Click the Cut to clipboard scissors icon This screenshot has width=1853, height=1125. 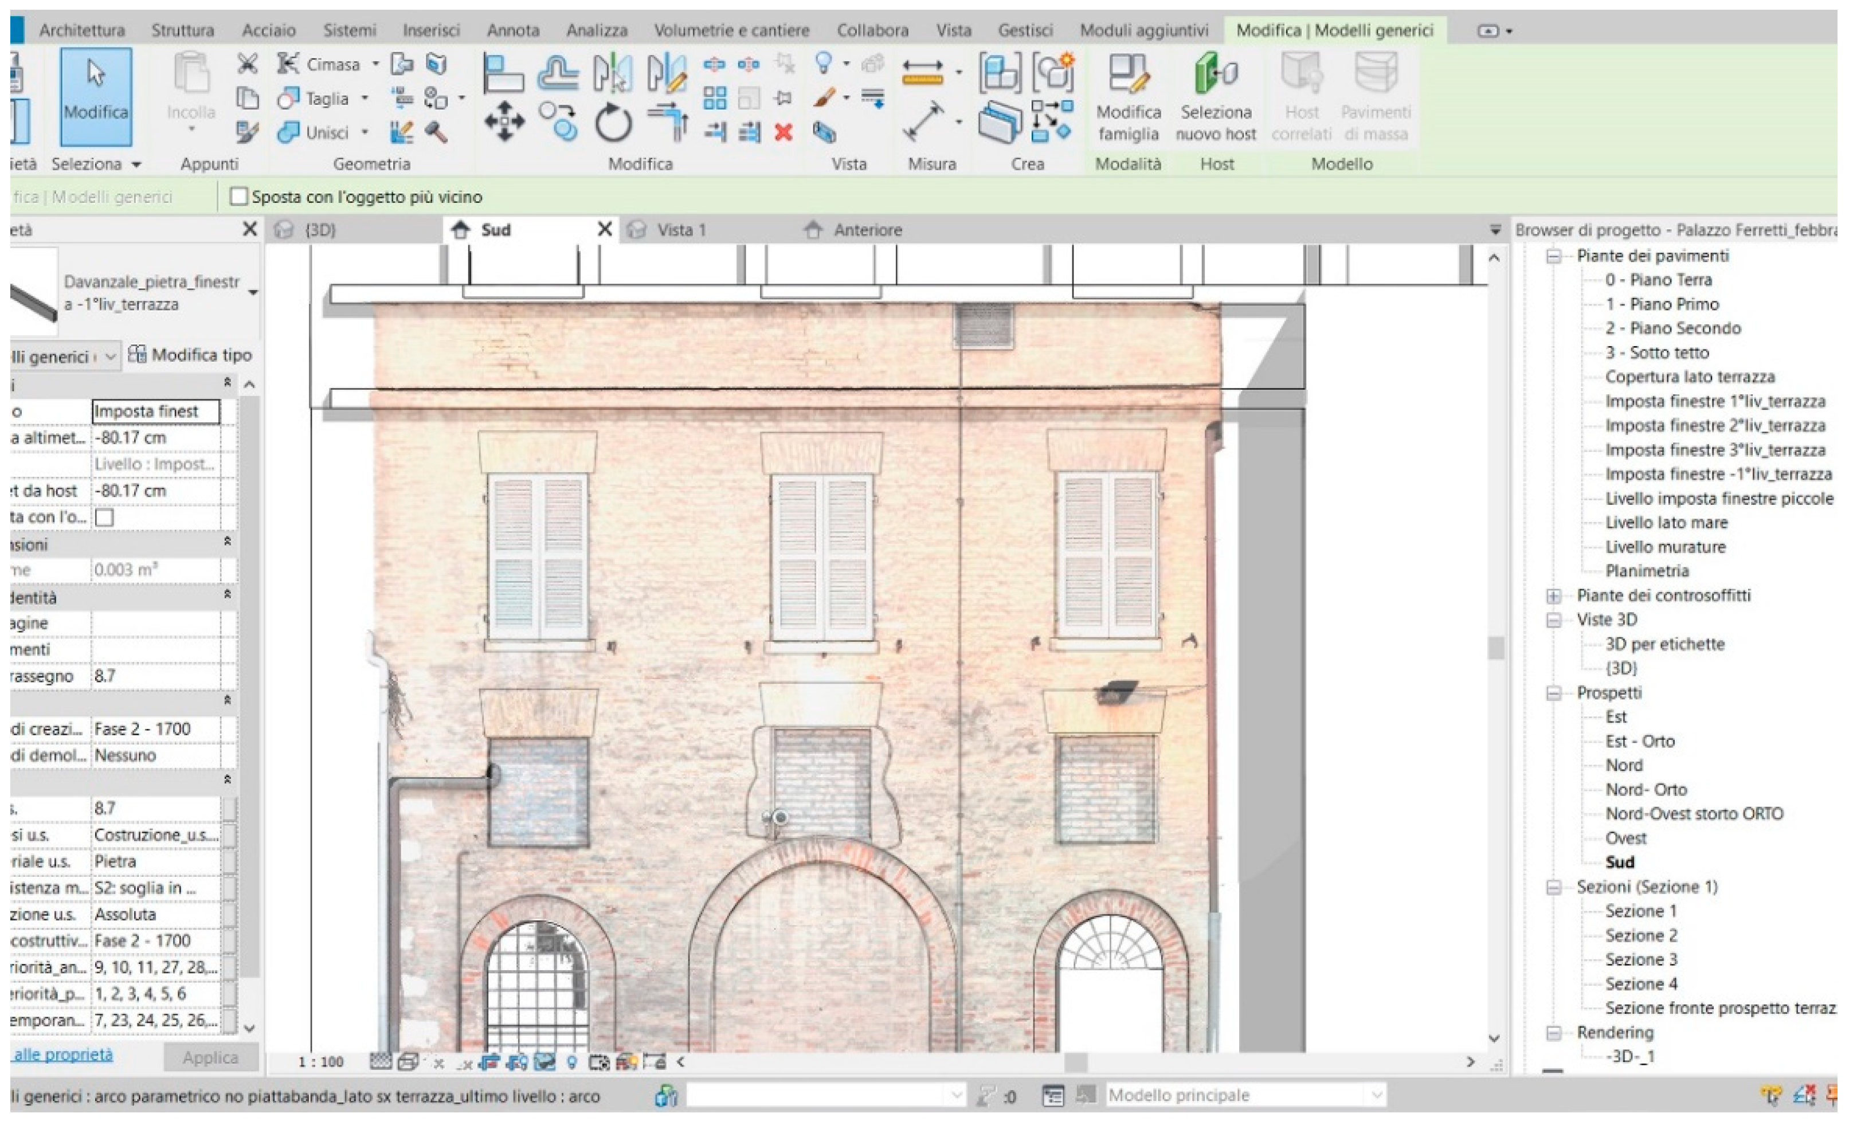[248, 64]
